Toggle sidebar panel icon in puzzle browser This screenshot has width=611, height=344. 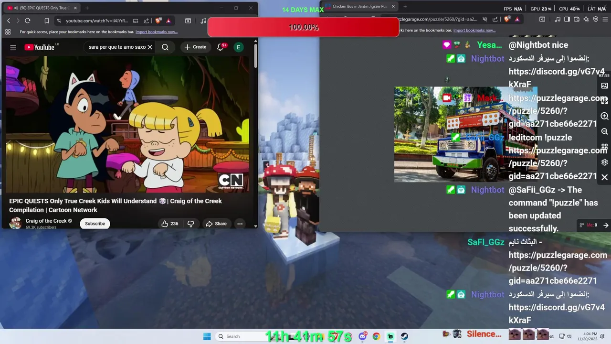click(567, 19)
